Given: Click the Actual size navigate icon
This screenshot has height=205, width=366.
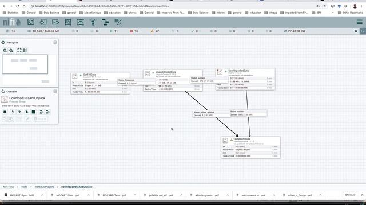Looking at the screenshot, I should [26, 51].
